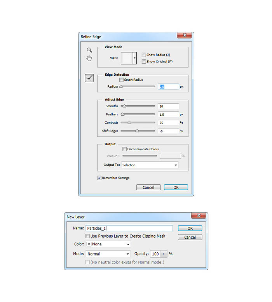Click the View mode preview thumbnail
Viewport: 272px width, 302px height.
[127, 58]
